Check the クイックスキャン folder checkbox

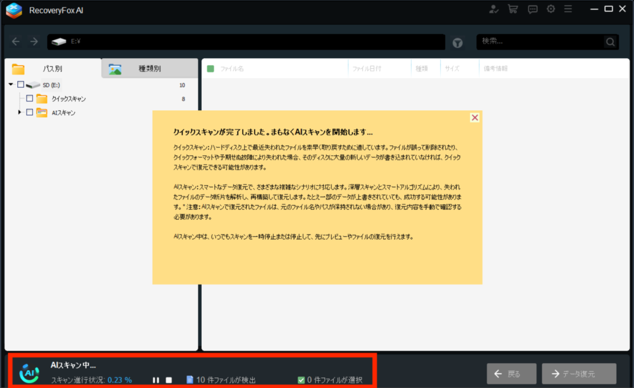click(29, 98)
